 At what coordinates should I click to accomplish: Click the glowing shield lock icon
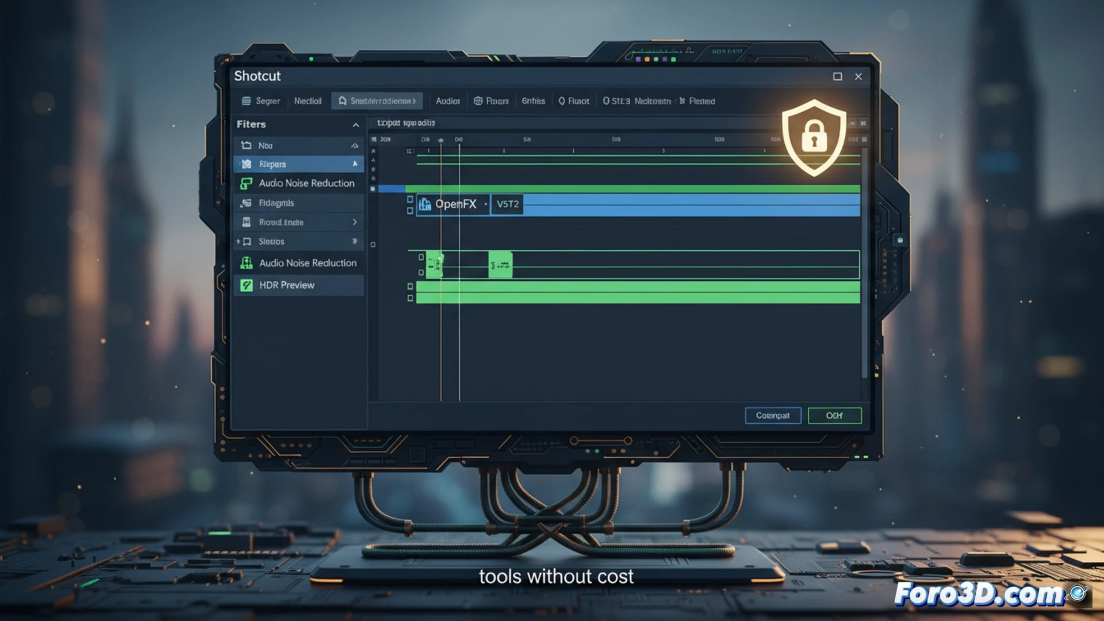[x=814, y=137]
